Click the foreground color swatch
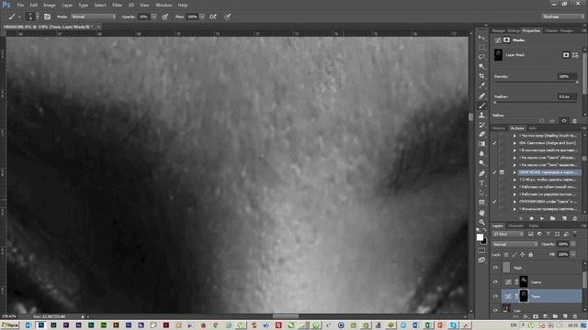 pyautogui.click(x=480, y=237)
